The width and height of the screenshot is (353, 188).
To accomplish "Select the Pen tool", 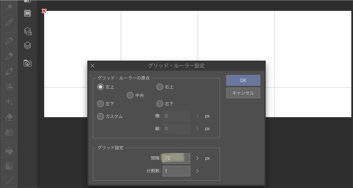I will point(9,41).
